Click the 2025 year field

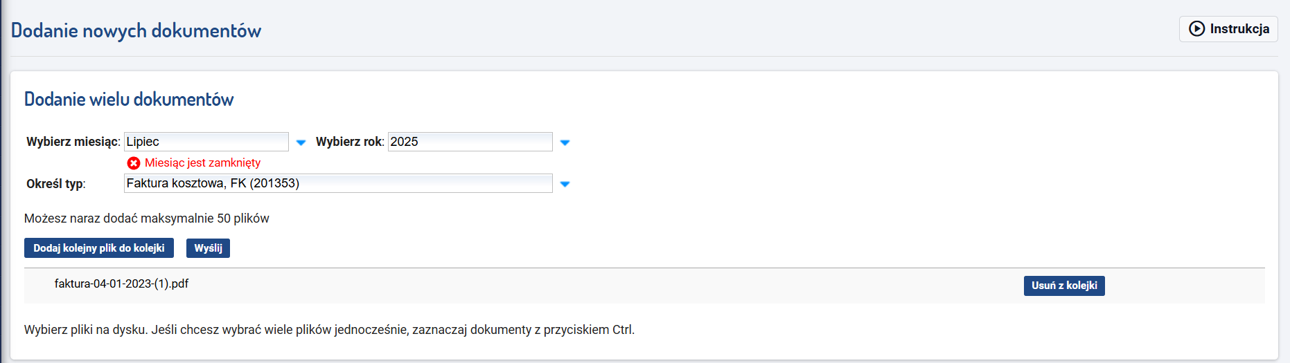pos(470,142)
